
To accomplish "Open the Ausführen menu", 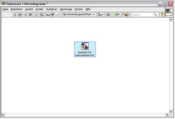I will [52, 9].
